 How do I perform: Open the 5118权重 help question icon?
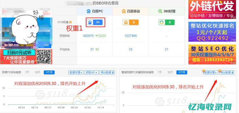[x=71, y=22]
